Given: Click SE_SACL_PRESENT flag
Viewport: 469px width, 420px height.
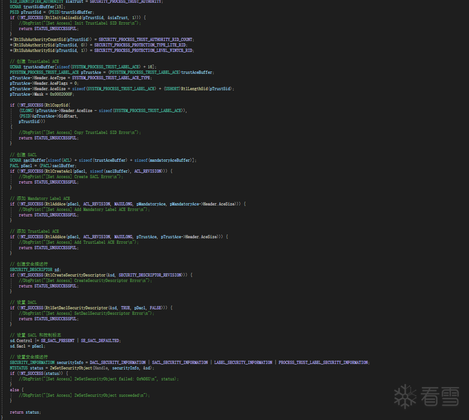Looking at the screenshot, I should click(x=58, y=341).
